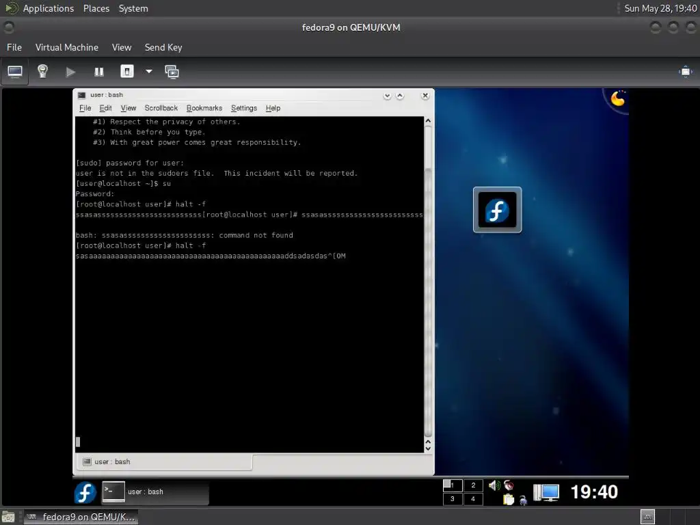The height and width of the screenshot is (525, 700).
Task: Open Konsole View menu
Action: click(x=128, y=108)
